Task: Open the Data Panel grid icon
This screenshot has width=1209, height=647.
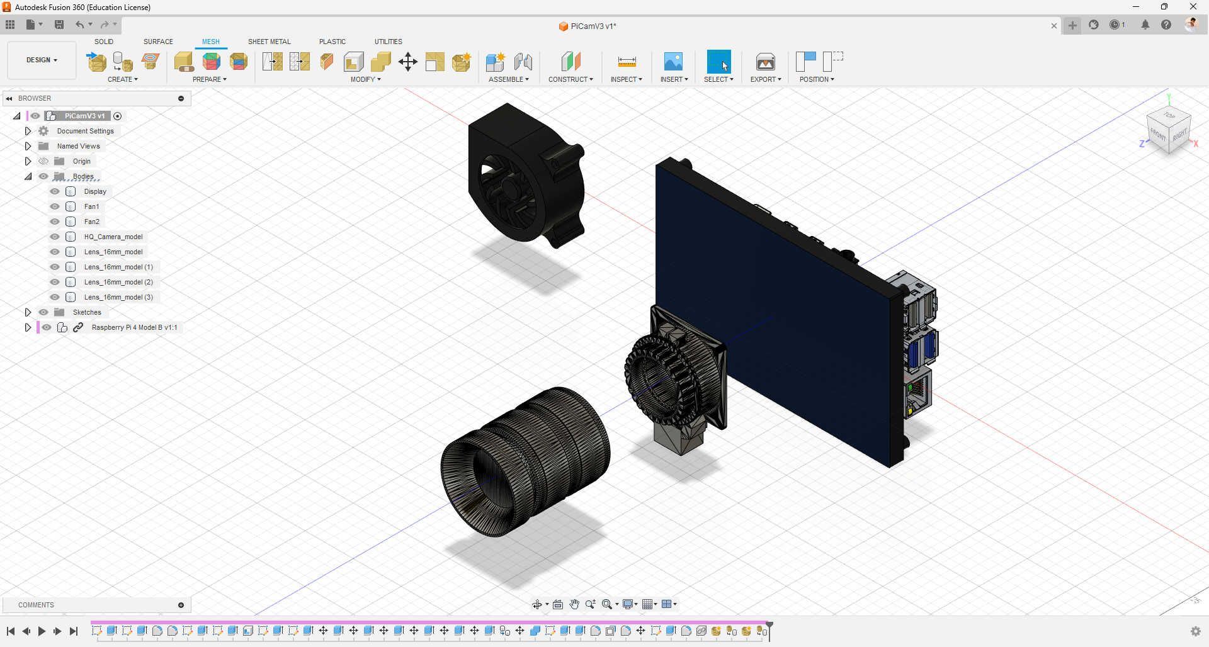Action: point(10,25)
